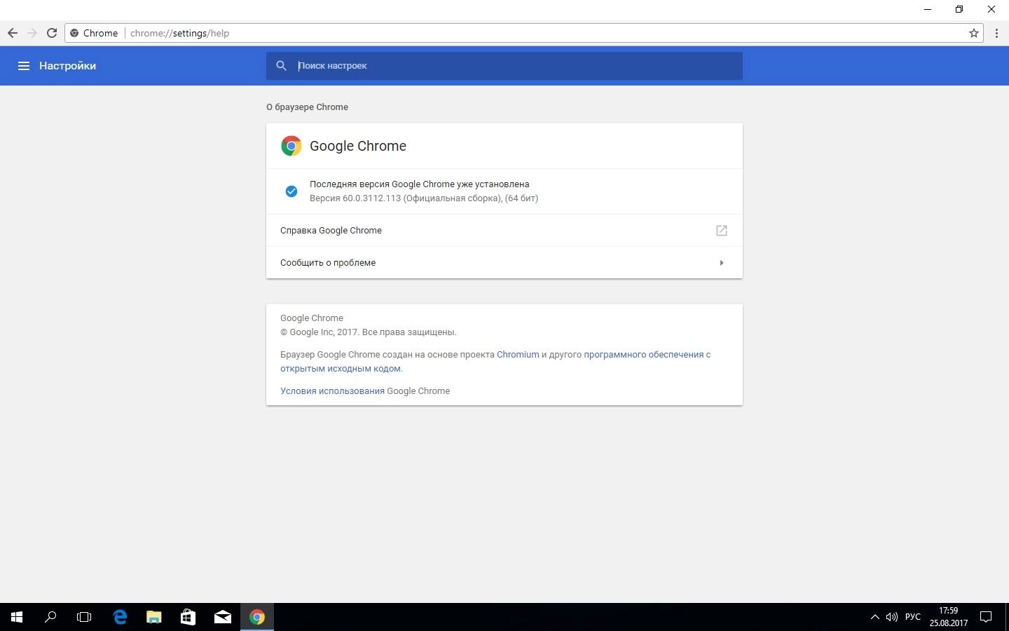Open the Chrome three-dot menu
This screenshot has height=631, width=1009.
tap(996, 33)
